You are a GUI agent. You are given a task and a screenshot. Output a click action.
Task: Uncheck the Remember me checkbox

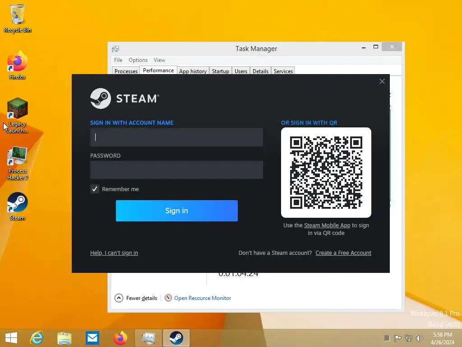pyautogui.click(x=95, y=189)
